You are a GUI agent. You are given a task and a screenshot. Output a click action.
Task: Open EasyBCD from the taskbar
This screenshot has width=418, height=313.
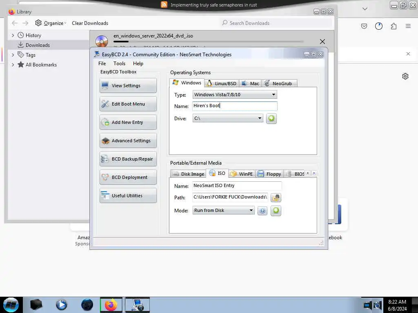coord(138,305)
